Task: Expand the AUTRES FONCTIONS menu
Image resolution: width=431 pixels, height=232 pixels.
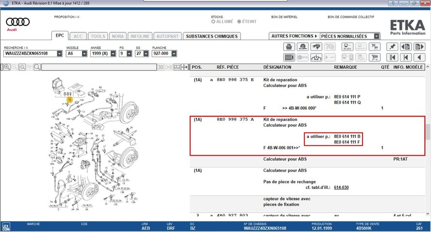Action: (x=294, y=36)
